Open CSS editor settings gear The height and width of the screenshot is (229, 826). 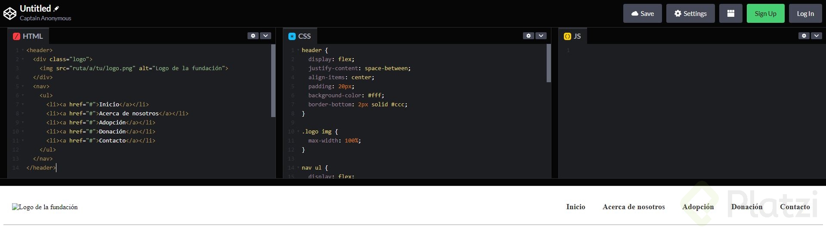pyautogui.click(x=529, y=36)
